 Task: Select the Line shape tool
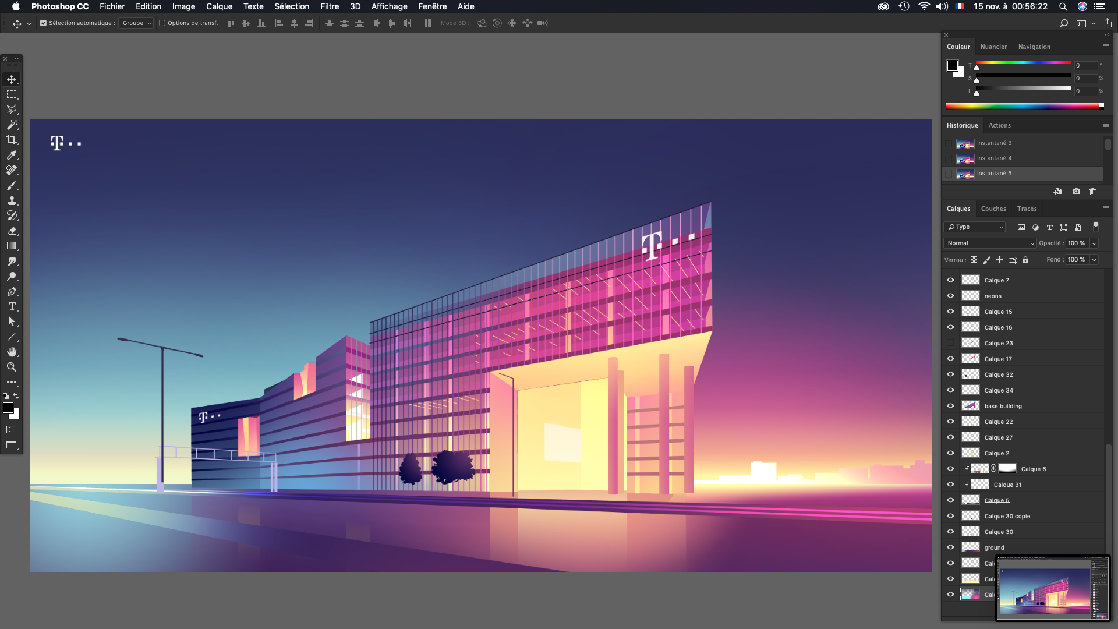click(12, 337)
